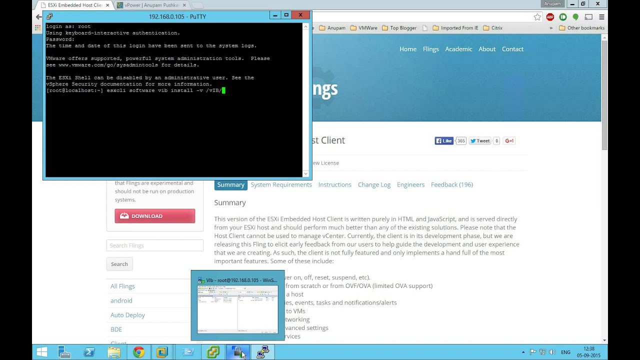Screen dimensions: 640x360
Task: Select the System Requirements tab
Action: 281,184
